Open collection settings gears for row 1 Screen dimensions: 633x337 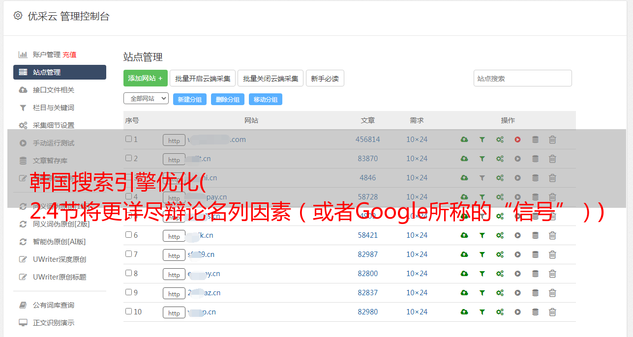pos(500,140)
